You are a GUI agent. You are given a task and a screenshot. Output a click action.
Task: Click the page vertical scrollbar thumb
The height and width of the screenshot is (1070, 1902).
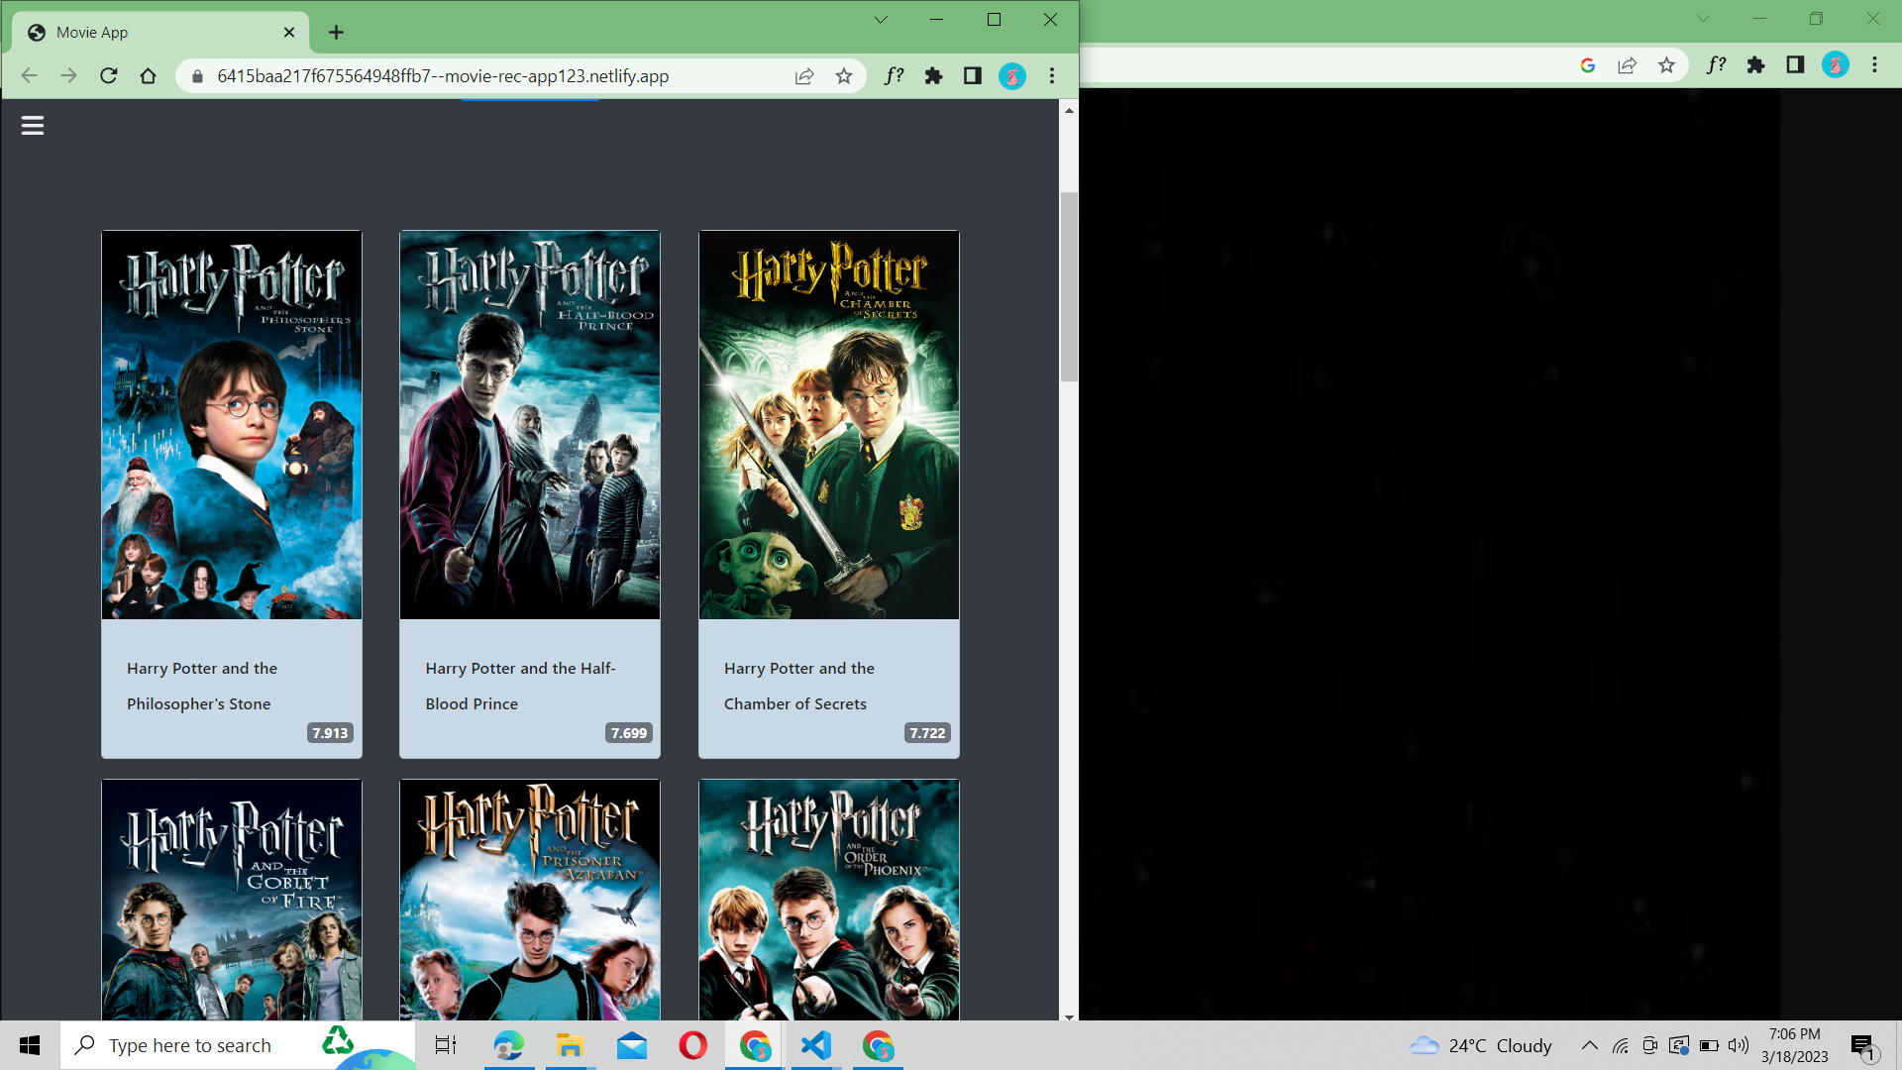(1069, 287)
